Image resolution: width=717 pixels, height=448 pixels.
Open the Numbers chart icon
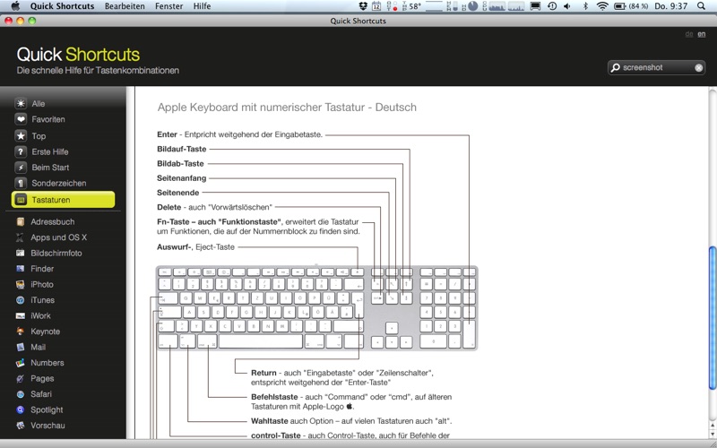20,363
